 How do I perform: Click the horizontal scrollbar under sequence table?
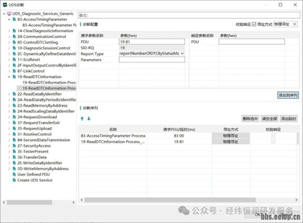click(x=170, y=200)
